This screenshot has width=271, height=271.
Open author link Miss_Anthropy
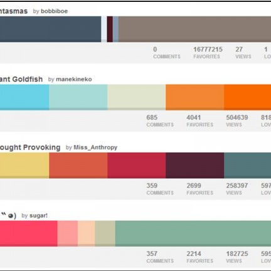coord(95,147)
